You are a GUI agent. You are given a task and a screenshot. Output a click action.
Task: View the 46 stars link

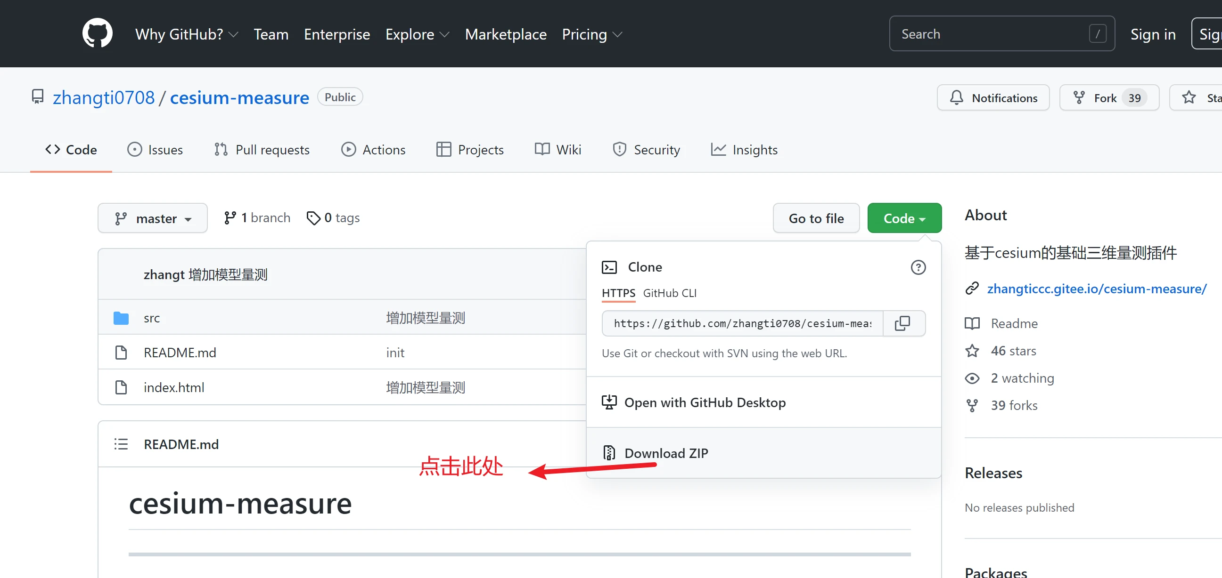pos(1013,351)
